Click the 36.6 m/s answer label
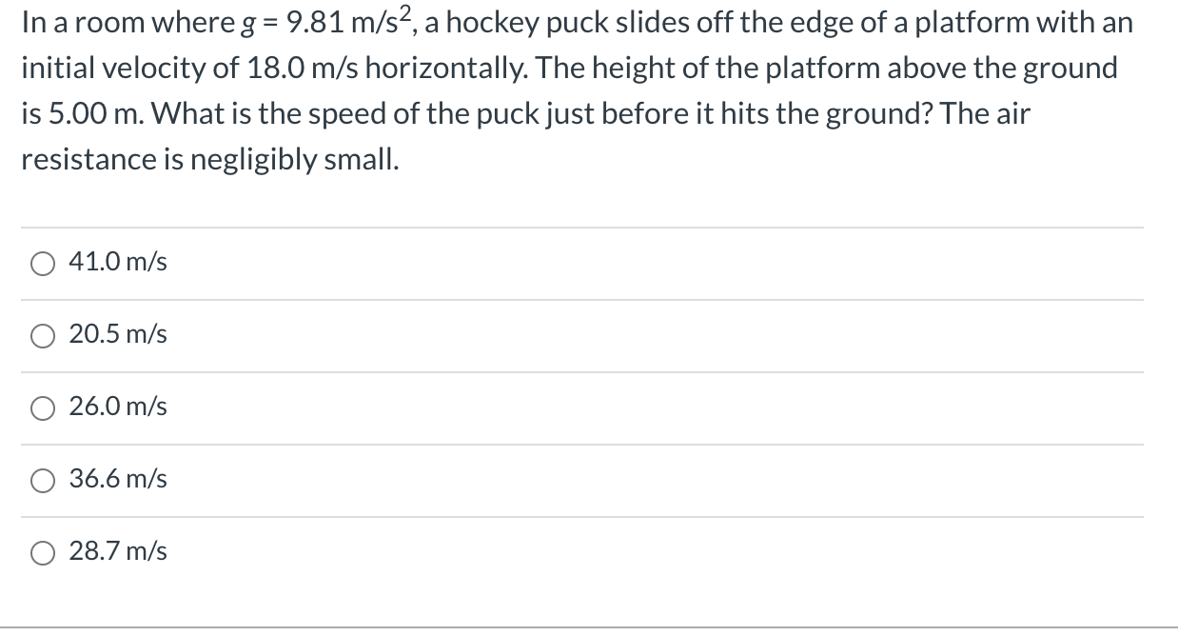 116,480
